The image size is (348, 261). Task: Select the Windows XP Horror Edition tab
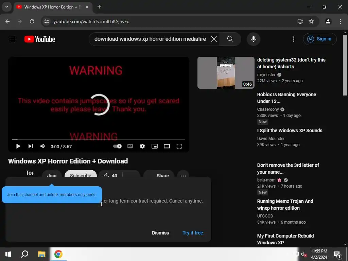(x=53, y=7)
